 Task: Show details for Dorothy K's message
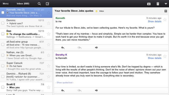pos(154,58)
